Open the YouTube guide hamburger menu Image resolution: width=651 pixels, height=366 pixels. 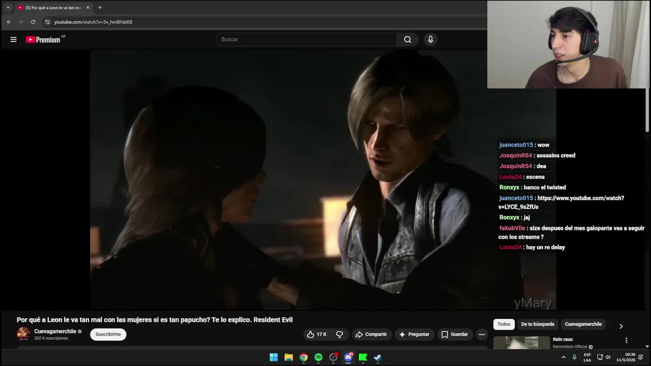13,39
